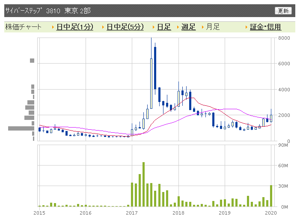Click the 2016 year axis label

coord(86,213)
